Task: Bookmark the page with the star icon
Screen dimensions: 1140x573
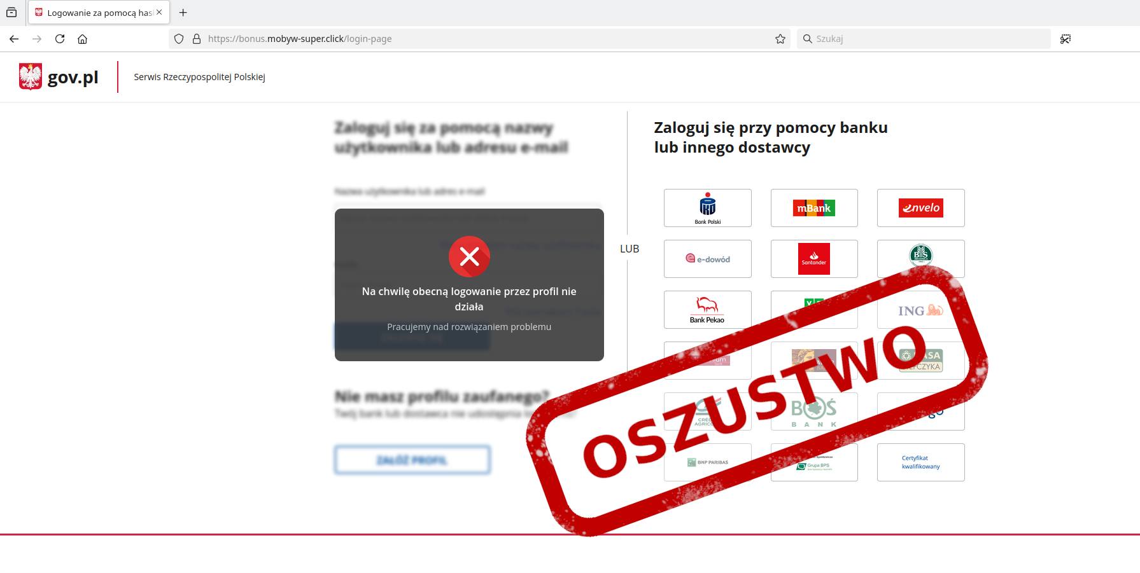Action: click(780, 39)
